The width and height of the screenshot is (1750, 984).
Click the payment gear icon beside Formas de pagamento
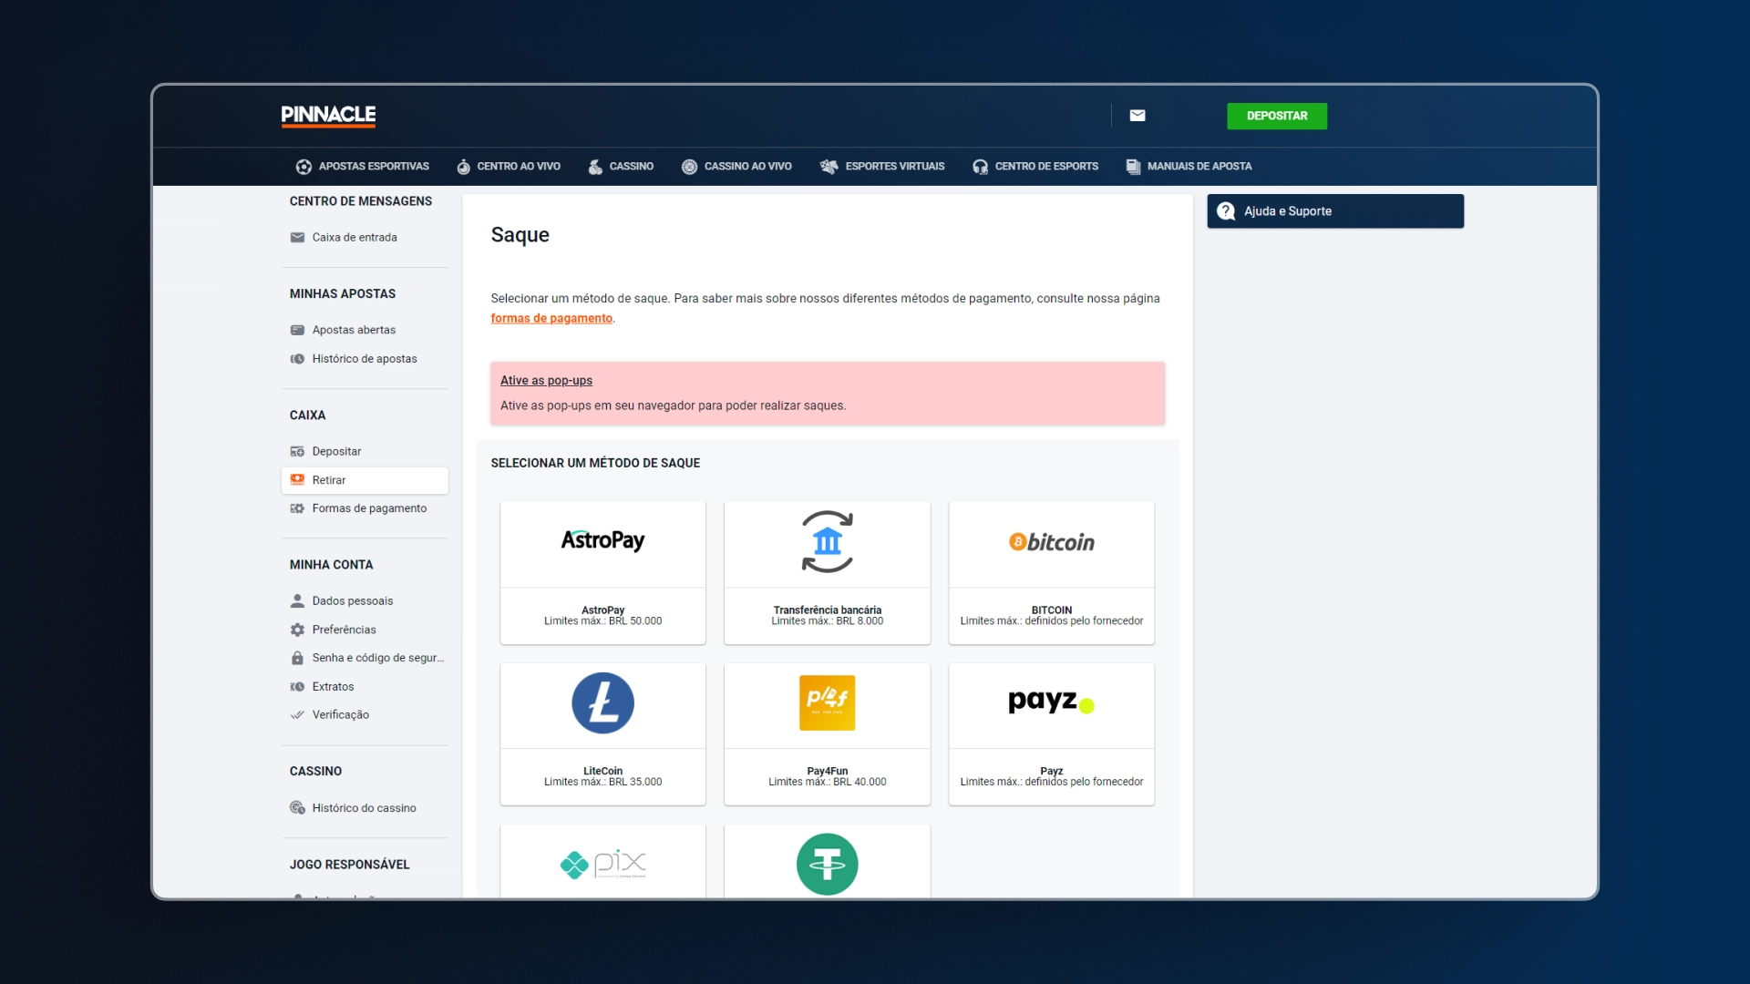click(x=297, y=508)
